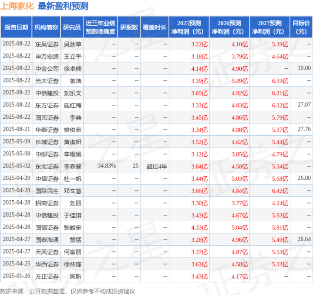This screenshot has width=313, height=295.
Task: Click target price 26.00
Action: pos(304,178)
